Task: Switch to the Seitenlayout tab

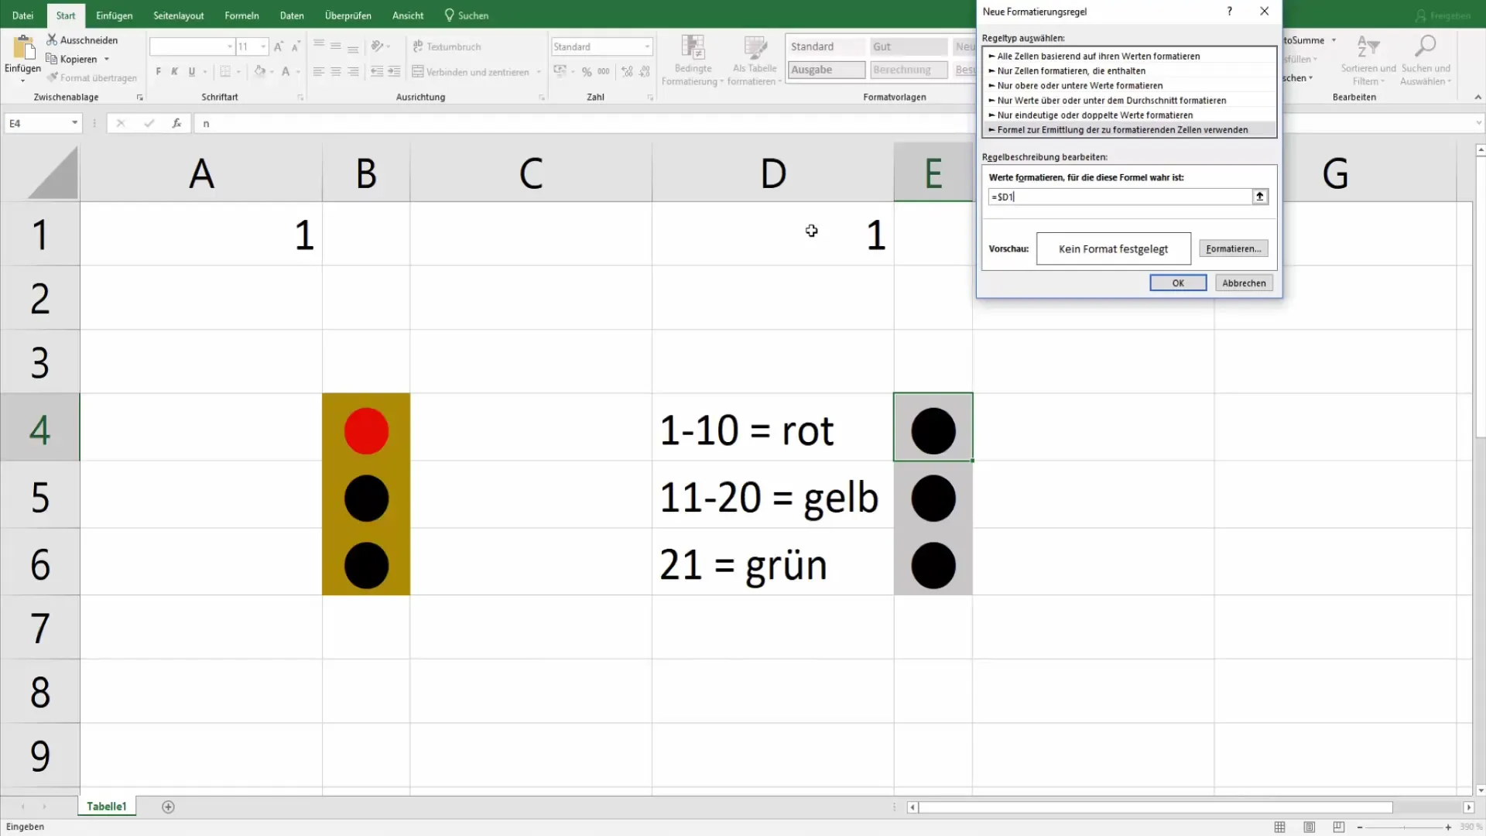Action: [x=178, y=15]
